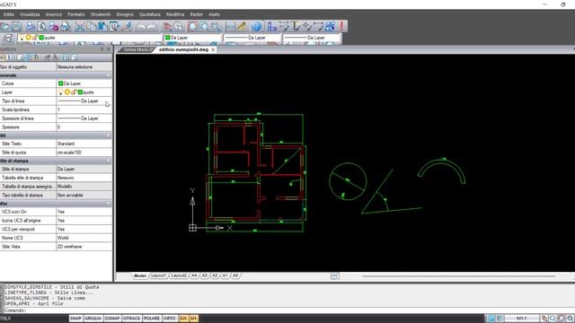Click the Spessore value field

click(x=84, y=127)
